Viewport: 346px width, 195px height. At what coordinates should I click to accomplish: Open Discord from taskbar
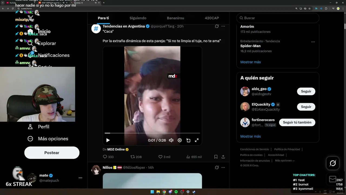[x=170, y=192]
